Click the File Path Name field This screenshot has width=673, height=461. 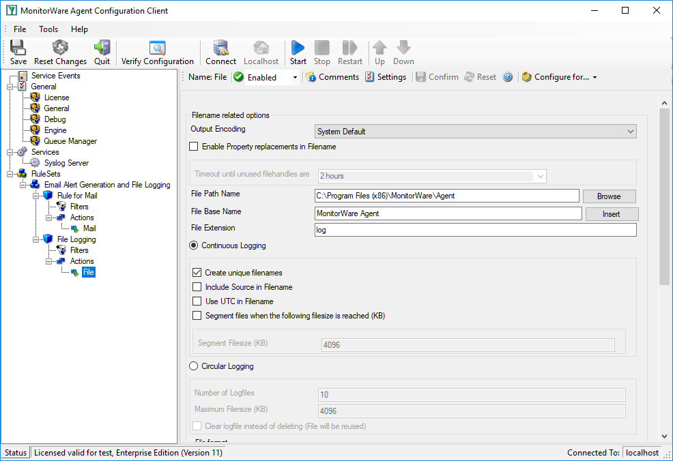(x=447, y=196)
